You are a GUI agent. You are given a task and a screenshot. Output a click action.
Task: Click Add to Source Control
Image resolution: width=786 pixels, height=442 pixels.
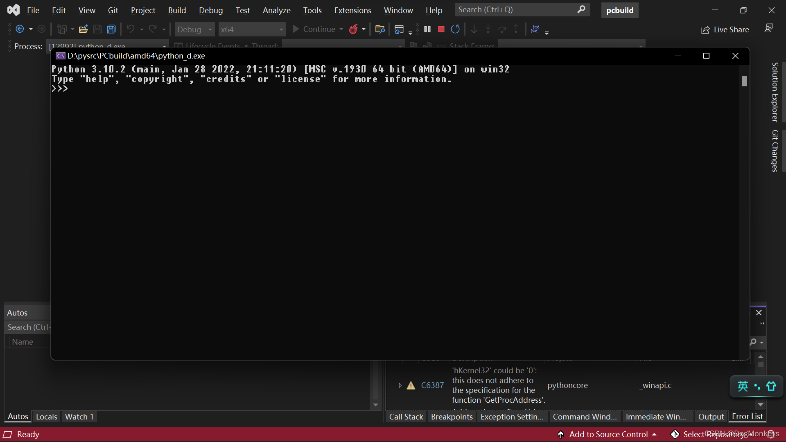[x=608, y=434]
